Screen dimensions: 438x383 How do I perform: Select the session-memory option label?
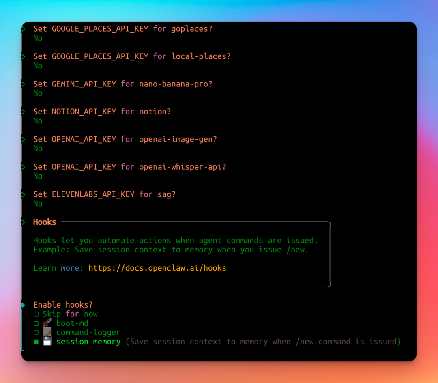coord(88,342)
